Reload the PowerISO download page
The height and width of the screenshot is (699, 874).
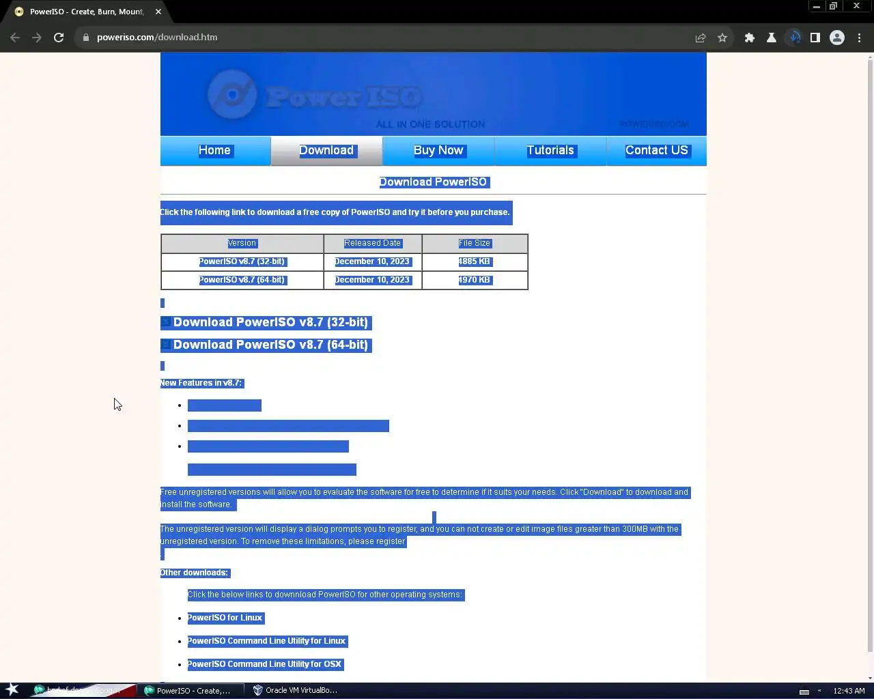59,38
